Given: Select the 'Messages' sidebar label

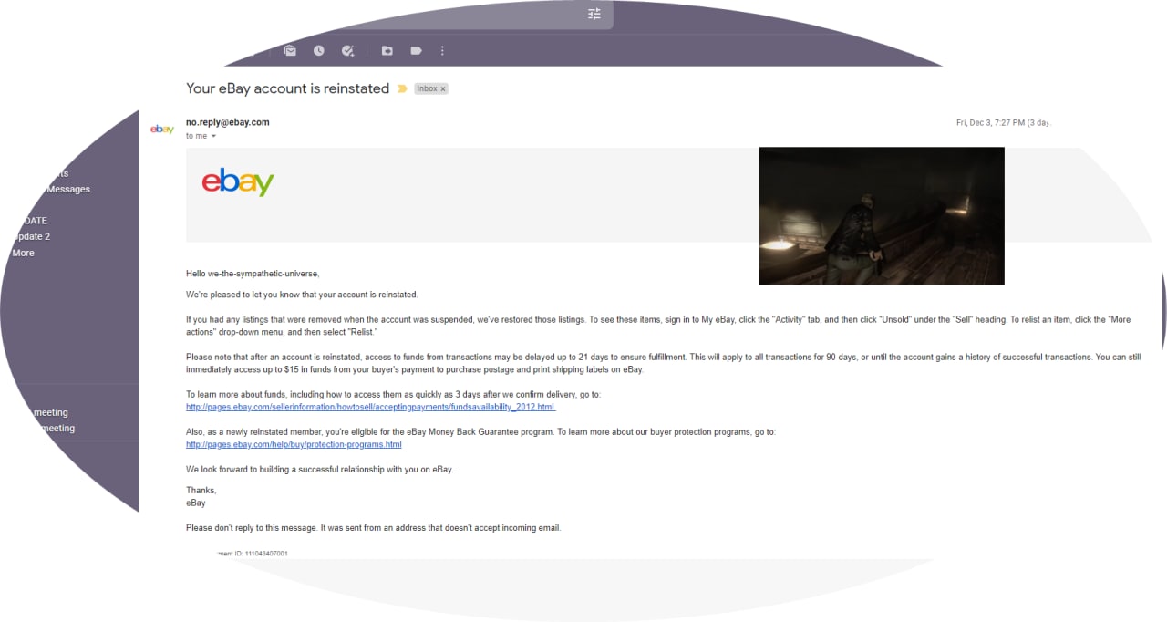Looking at the screenshot, I should pyautogui.click(x=68, y=189).
